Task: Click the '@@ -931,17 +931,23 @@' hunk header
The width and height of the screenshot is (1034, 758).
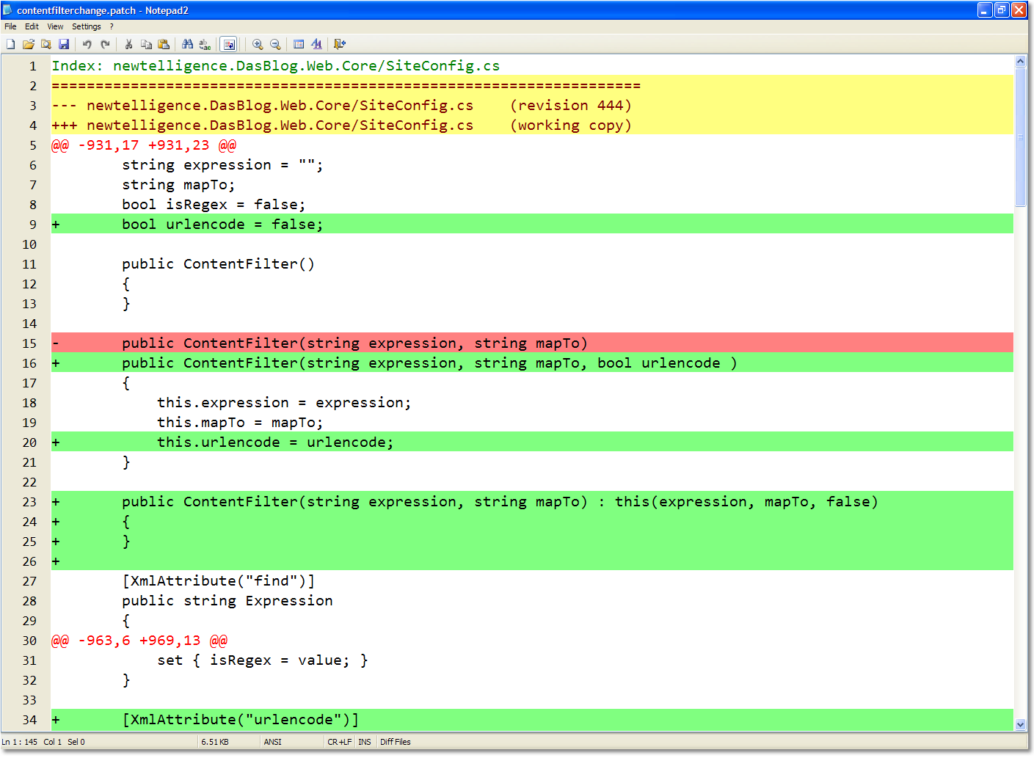Action: click(144, 145)
